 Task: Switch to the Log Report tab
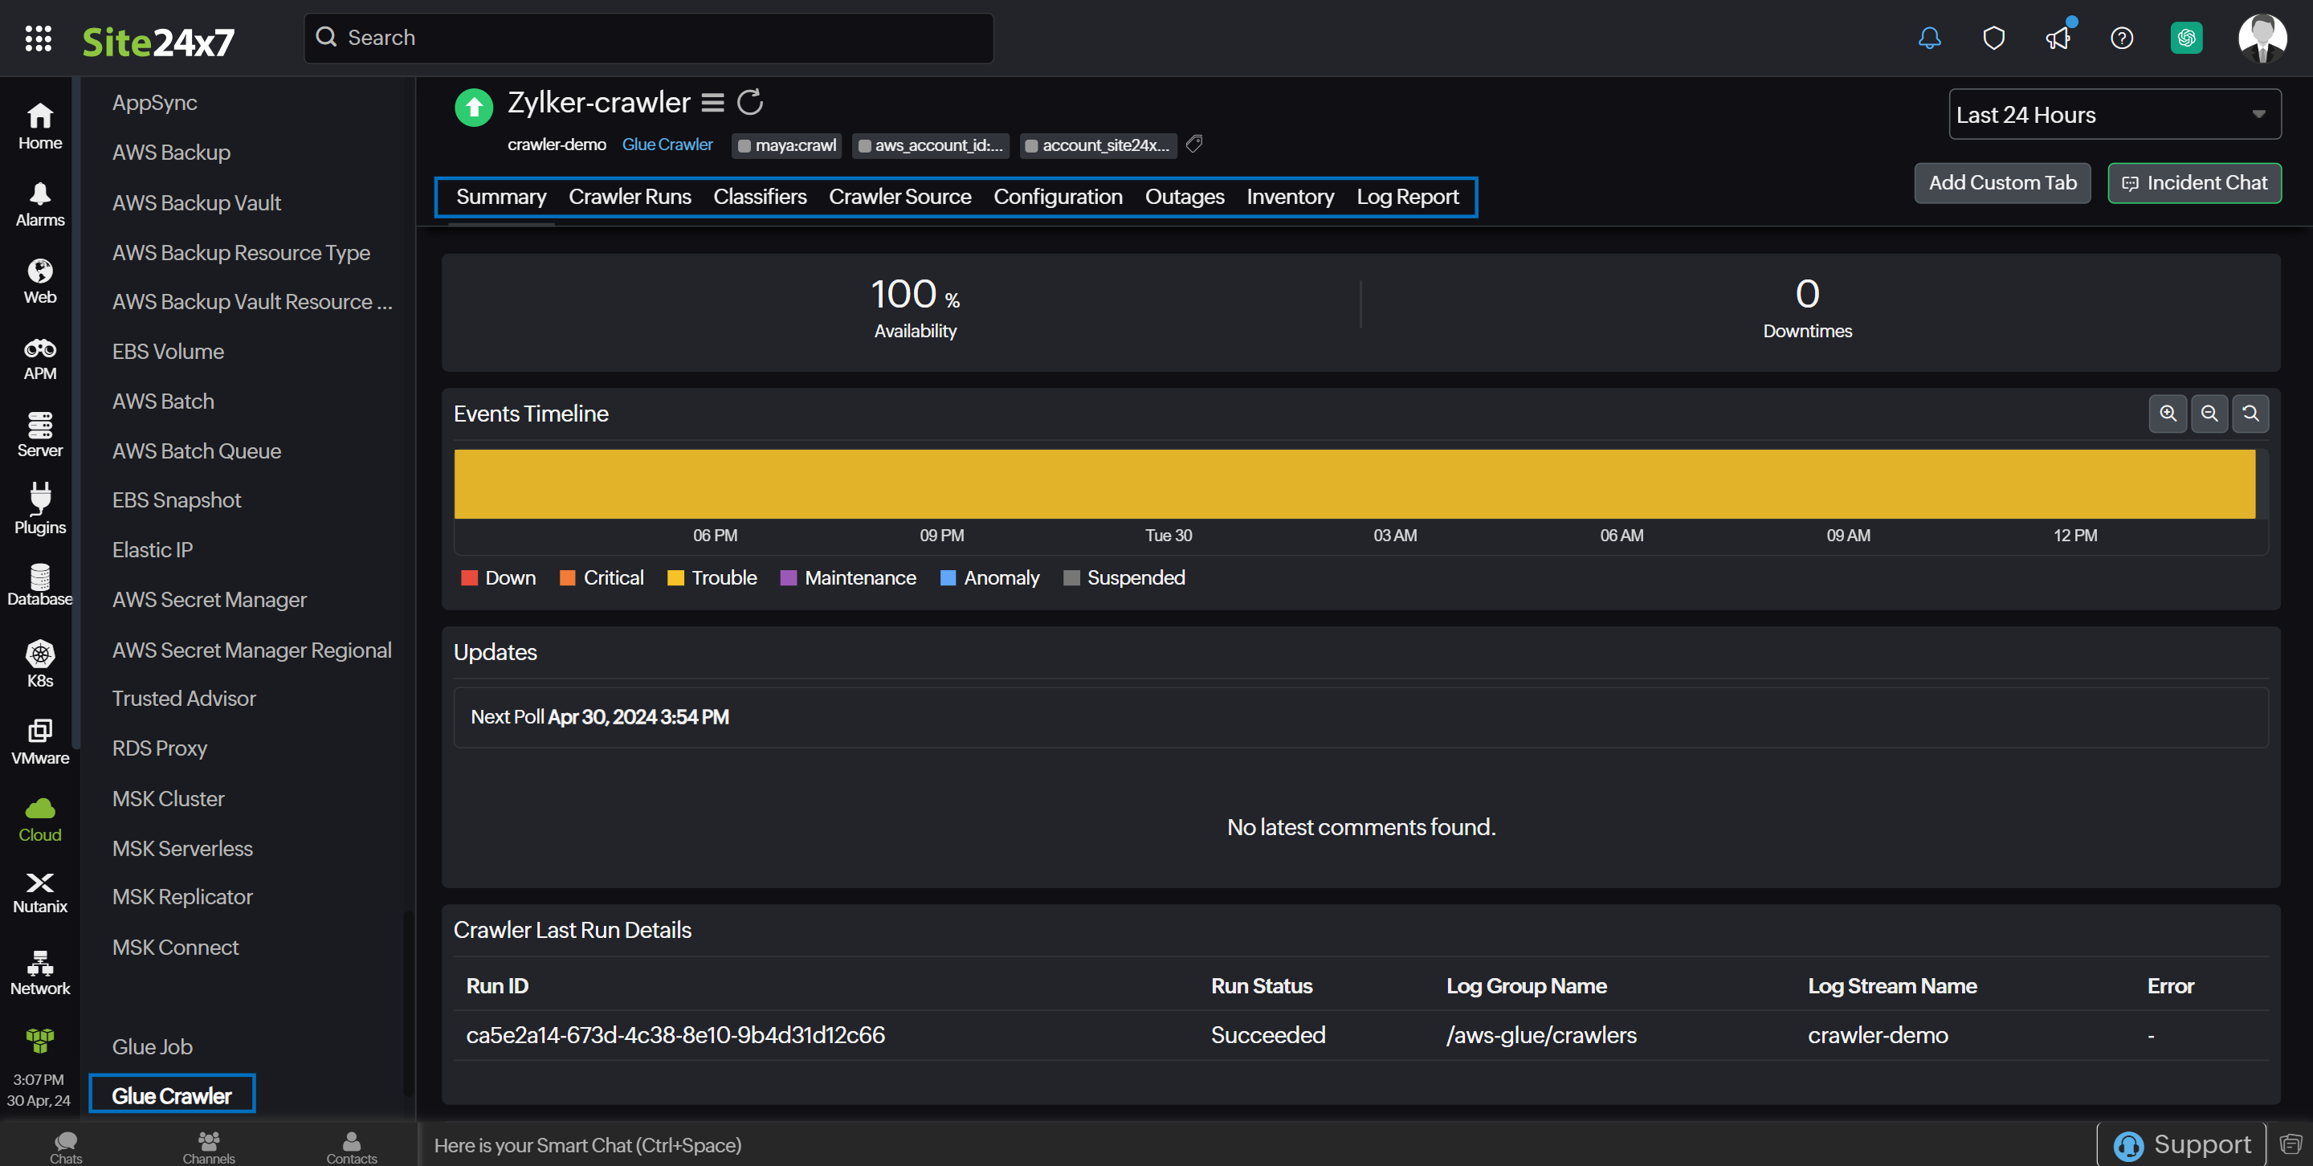pyautogui.click(x=1407, y=197)
